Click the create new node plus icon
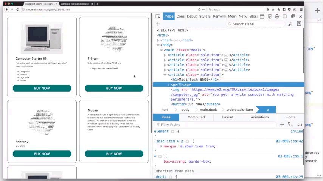This screenshot has width=323, height=181. point(158,24)
